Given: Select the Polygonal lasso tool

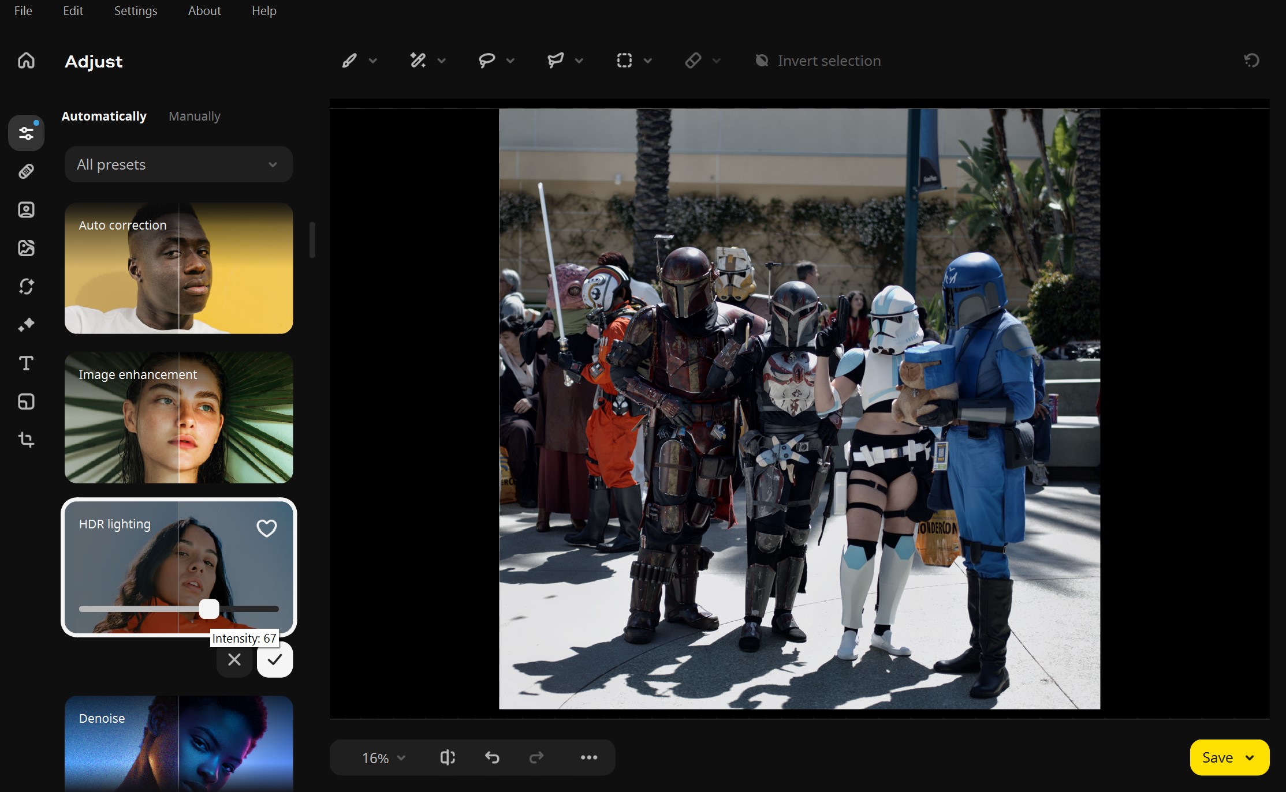Looking at the screenshot, I should (x=556, y=61).
